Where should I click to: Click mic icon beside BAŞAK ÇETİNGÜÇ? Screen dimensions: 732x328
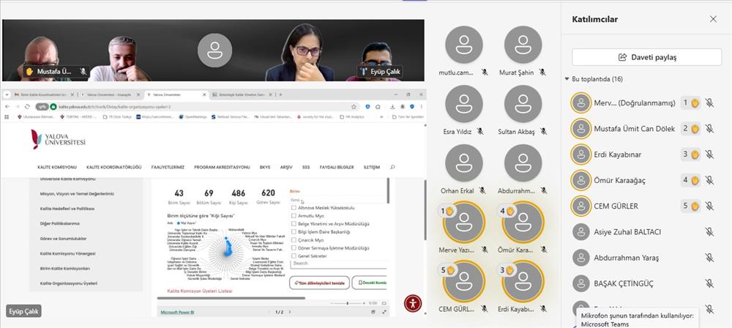[709, 283]
